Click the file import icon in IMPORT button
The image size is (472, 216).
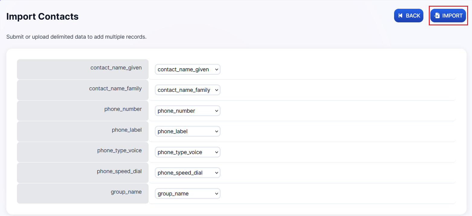click(x=437, y=16)
